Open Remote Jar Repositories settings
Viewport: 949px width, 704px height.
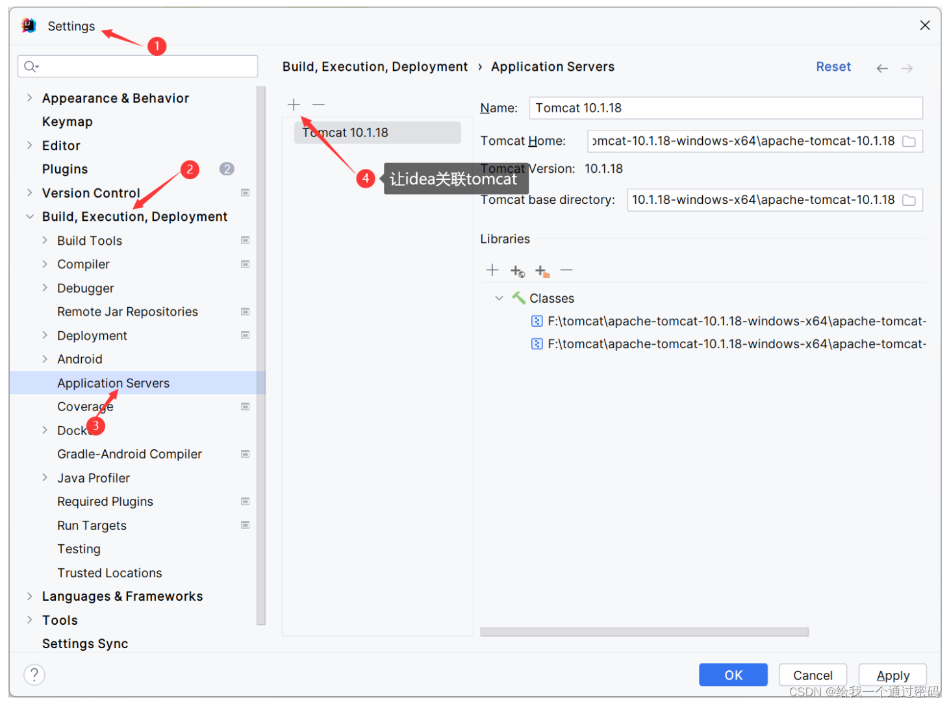(x=127, y=312)
